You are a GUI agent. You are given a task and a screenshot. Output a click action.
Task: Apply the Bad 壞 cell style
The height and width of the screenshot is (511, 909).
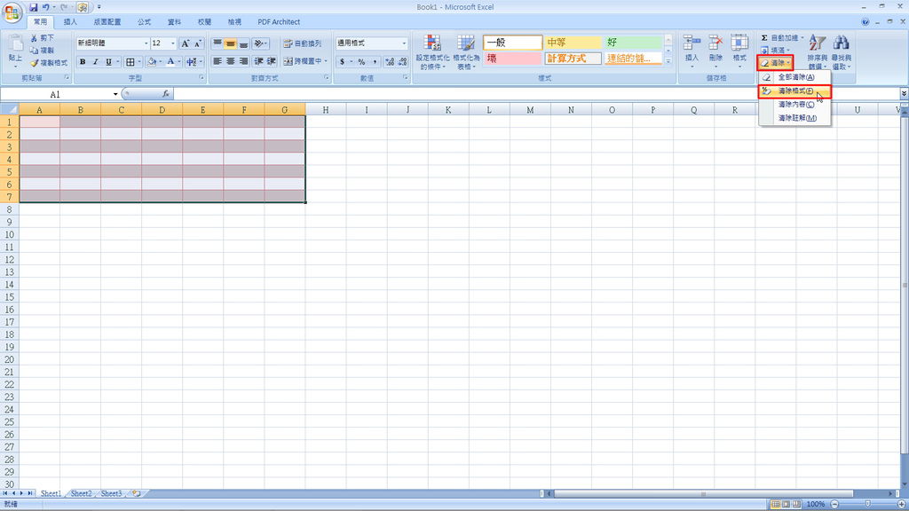click(512, 59)
